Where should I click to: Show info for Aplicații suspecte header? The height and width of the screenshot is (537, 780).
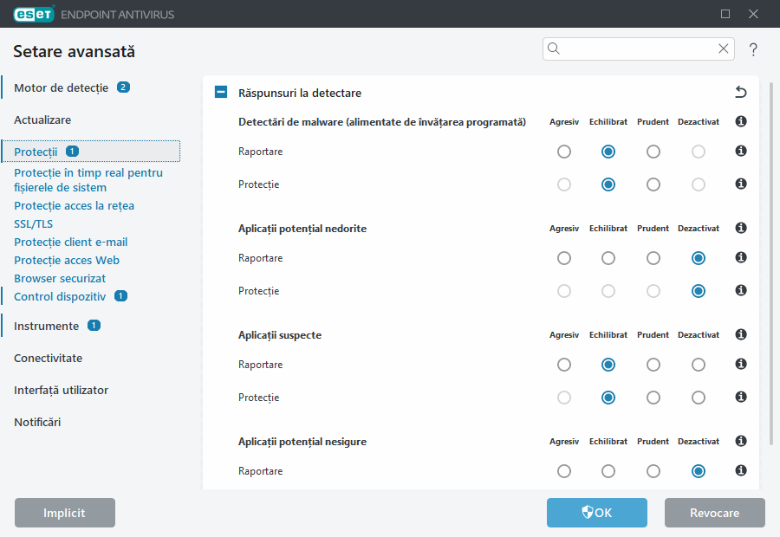pos(740,335)
